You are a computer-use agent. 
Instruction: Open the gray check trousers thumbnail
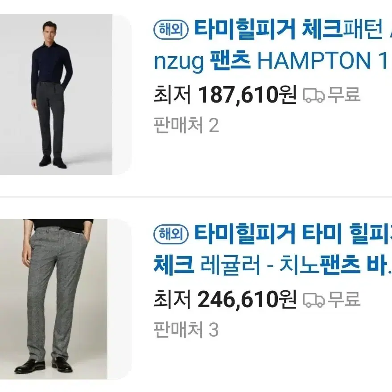click(54, 299)
